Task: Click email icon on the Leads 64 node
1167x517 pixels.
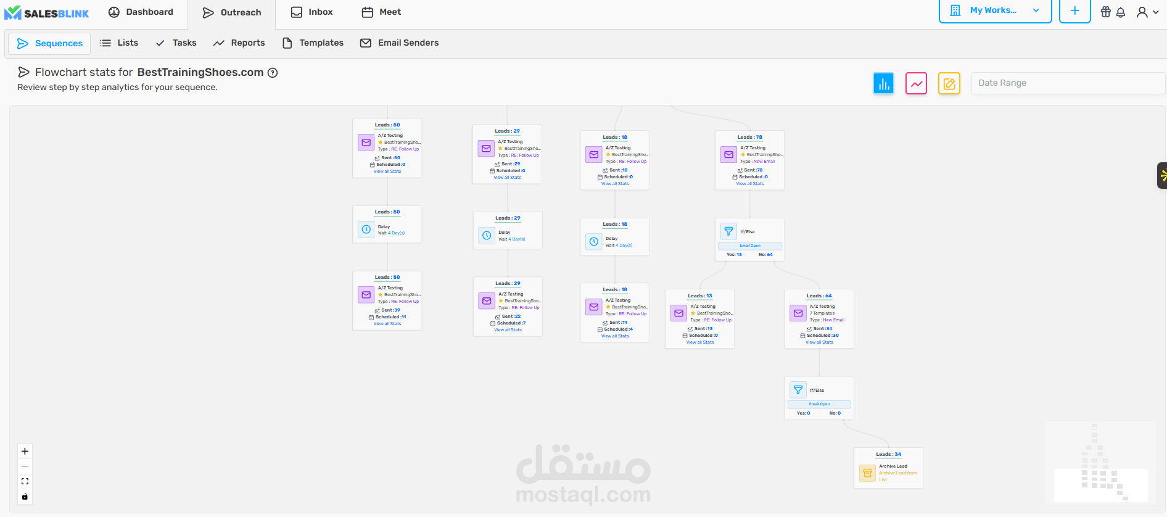Action: 798,313
